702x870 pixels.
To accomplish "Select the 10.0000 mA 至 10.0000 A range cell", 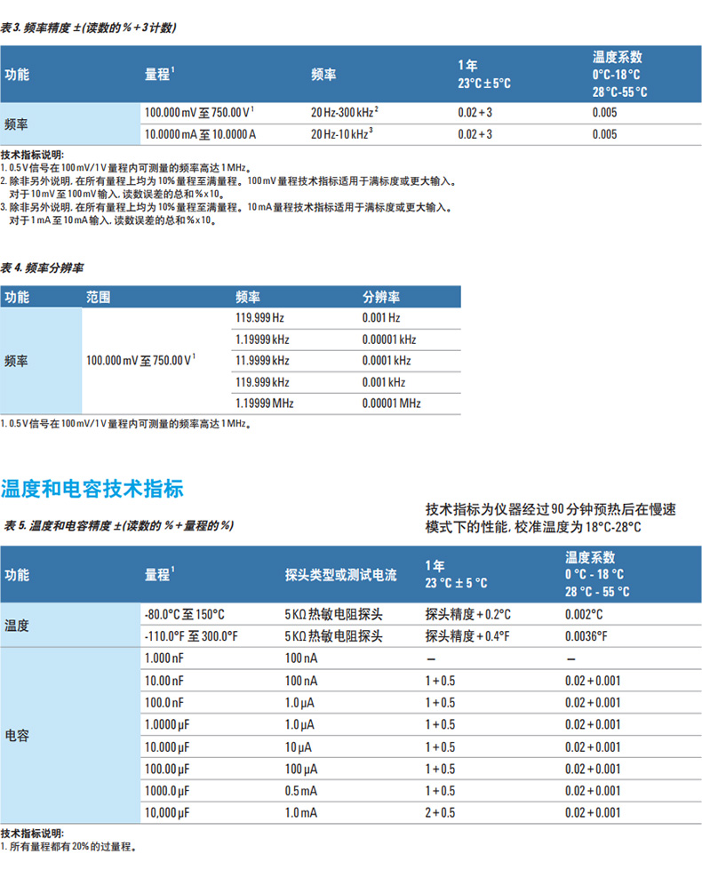I will point(200,134).
